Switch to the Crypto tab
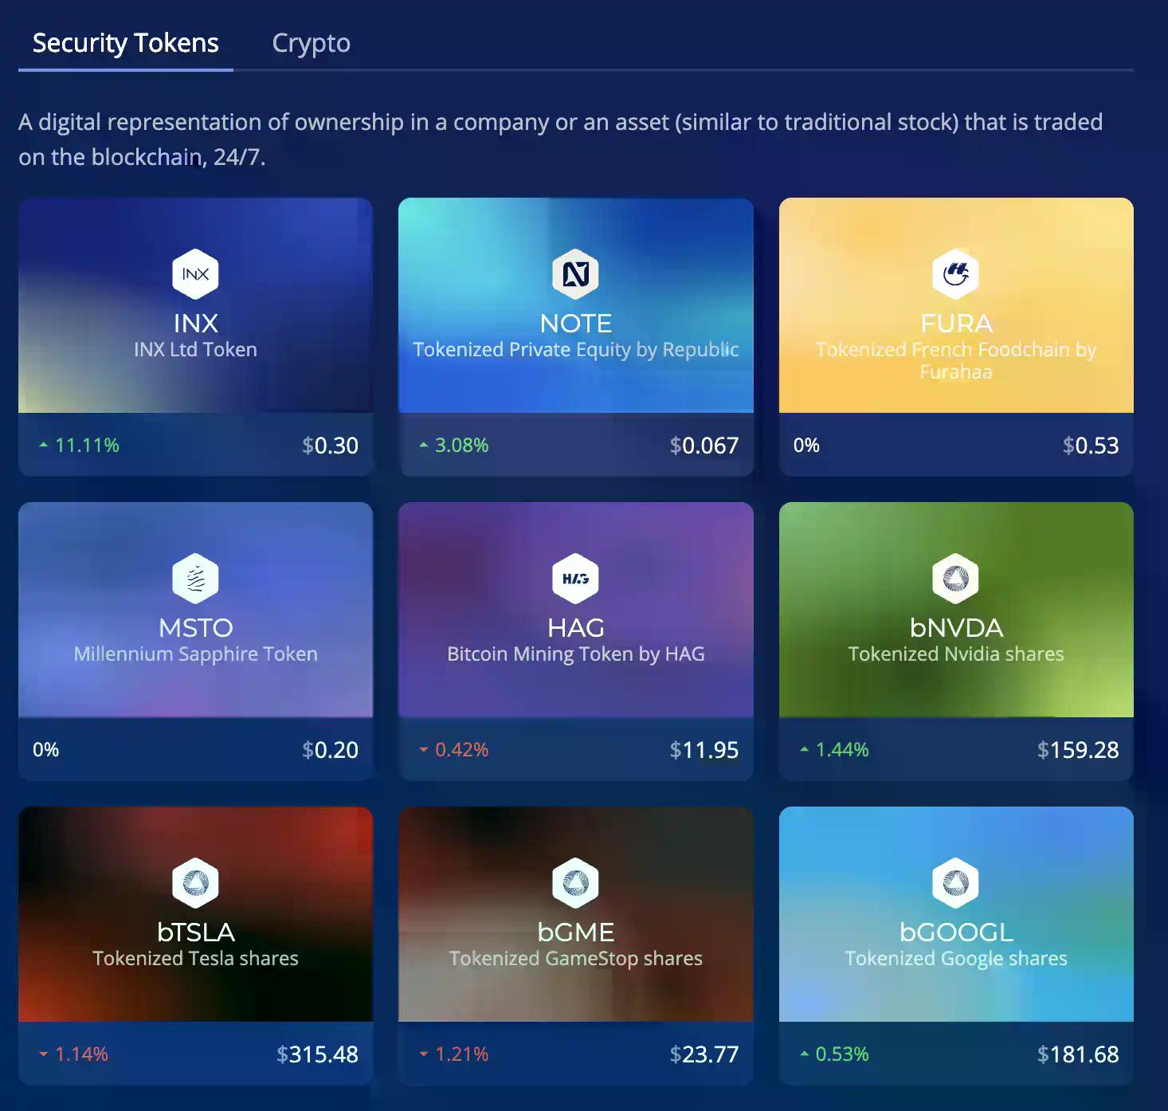1168x1111 pixels. pyautogui.click(x=311, y=43)
